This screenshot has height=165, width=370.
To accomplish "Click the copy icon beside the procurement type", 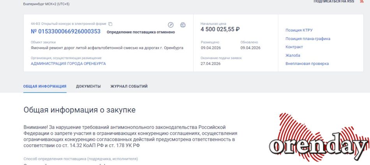I will [x=110, y=24].
